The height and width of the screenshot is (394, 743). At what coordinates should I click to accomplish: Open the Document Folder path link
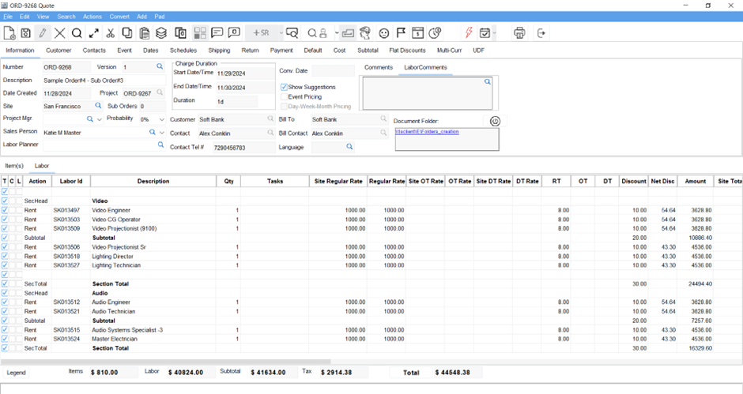point(427,132)
